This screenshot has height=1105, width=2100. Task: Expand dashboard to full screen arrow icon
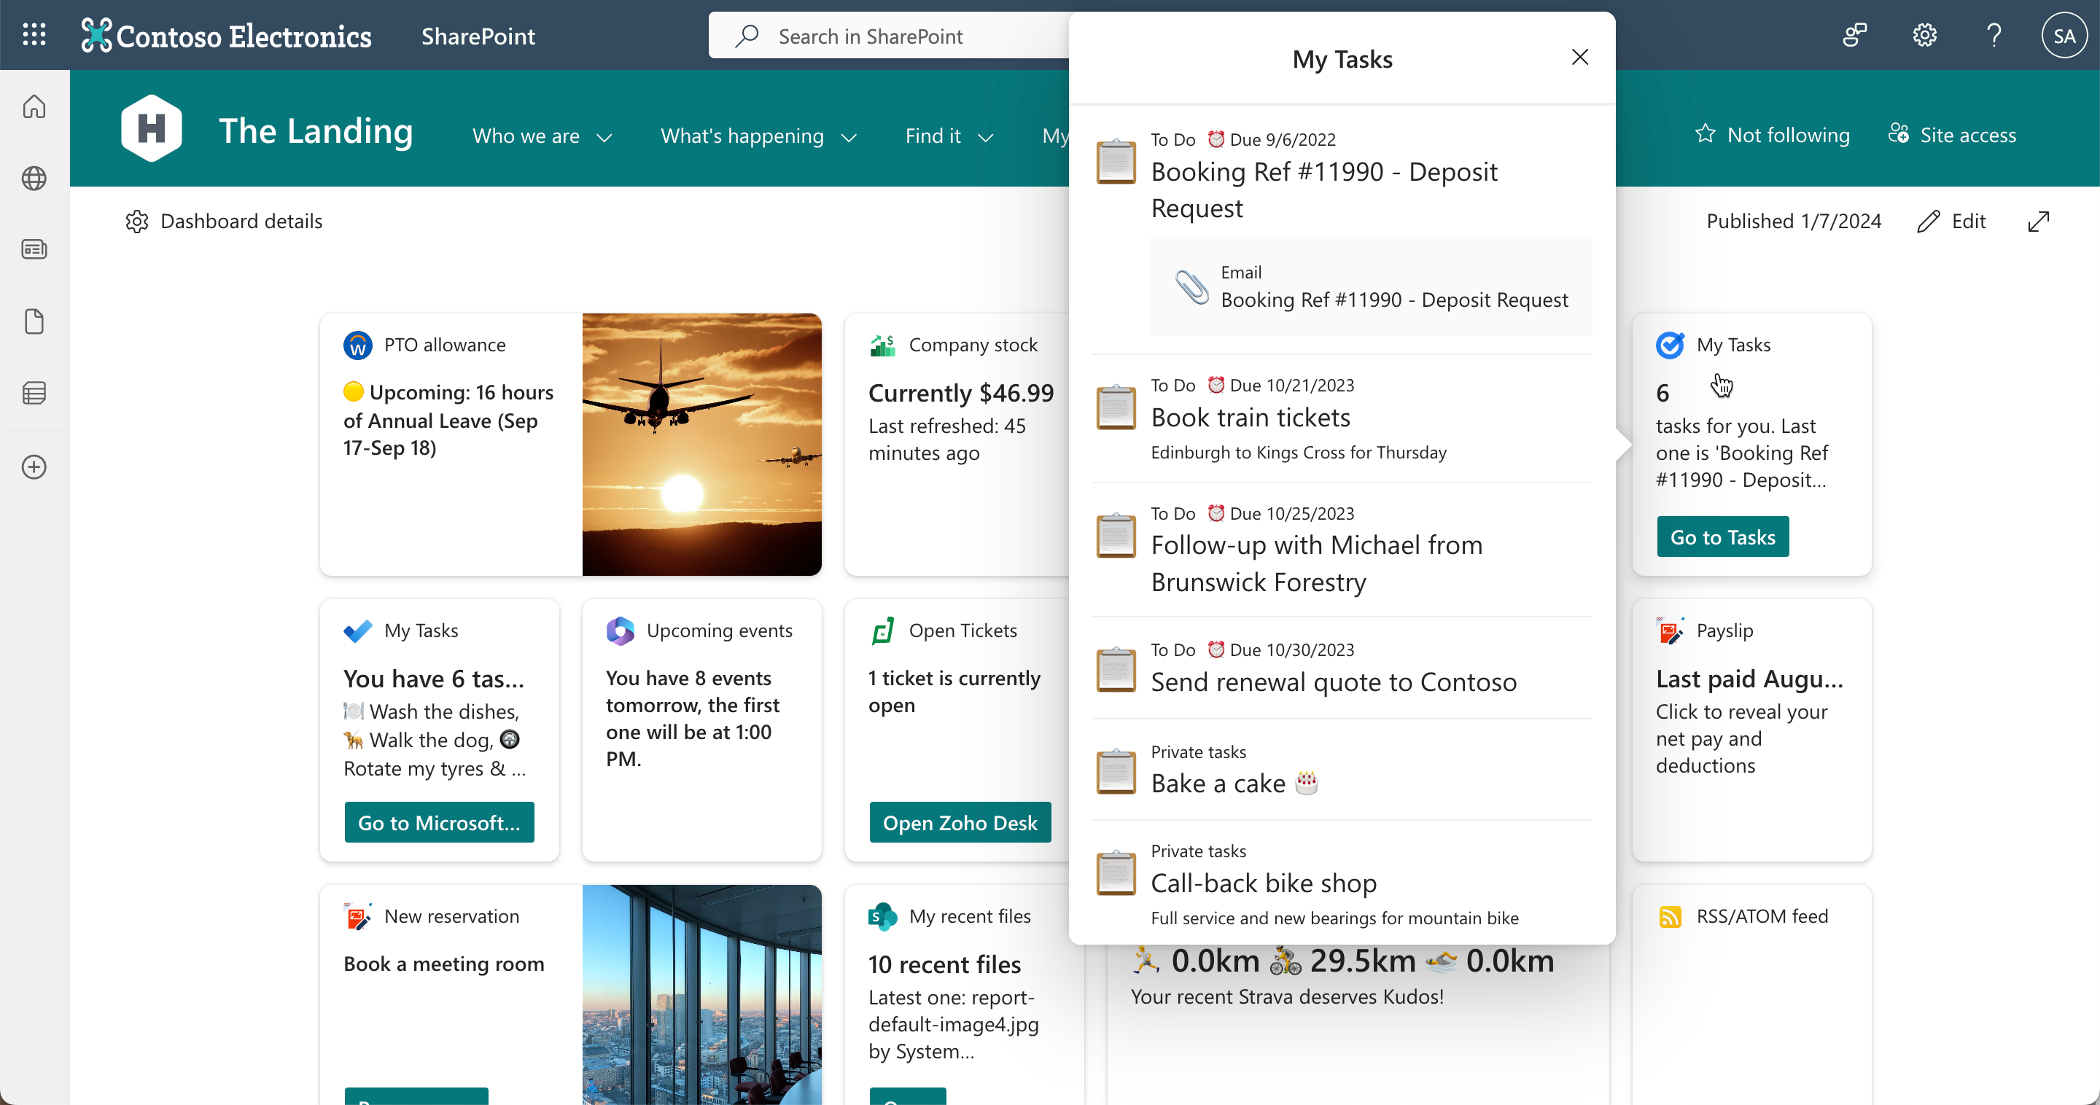(x=2038, y=221)
